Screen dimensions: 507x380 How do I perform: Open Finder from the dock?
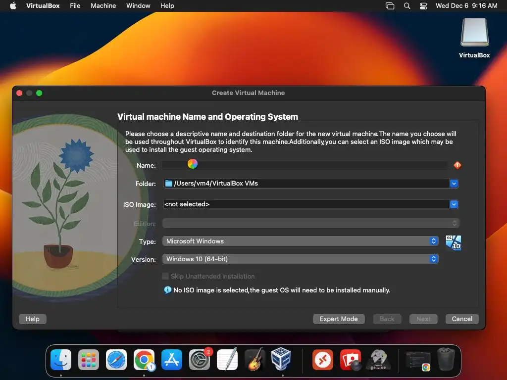click(x=61, y=360)
